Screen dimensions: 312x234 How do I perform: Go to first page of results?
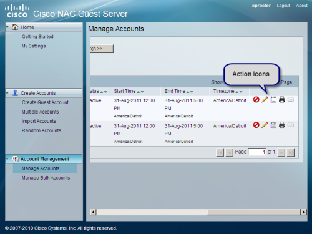click(x=220, y=152)
